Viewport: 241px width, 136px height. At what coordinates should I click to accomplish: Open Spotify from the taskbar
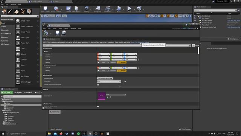pyautogui.click(x=79, y=133)
